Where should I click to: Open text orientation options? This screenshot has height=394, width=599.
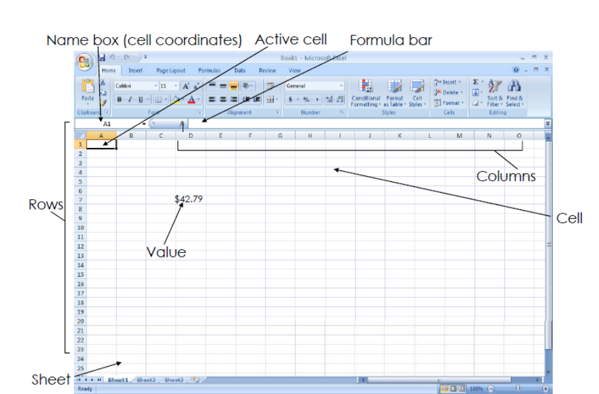247,86
